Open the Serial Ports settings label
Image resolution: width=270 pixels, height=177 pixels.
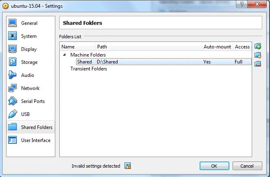coord(33,101)
